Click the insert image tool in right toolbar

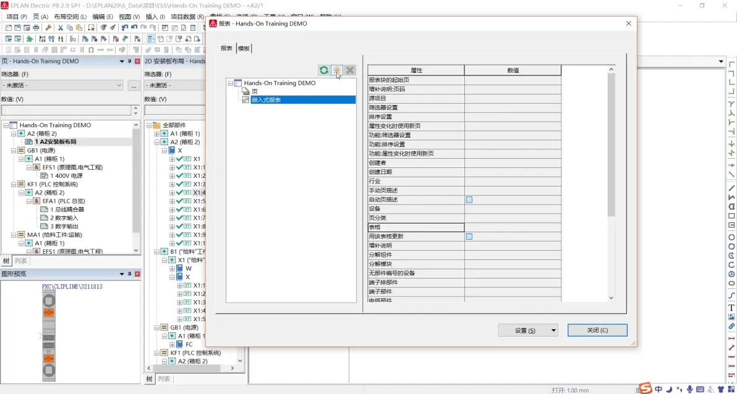731,317
